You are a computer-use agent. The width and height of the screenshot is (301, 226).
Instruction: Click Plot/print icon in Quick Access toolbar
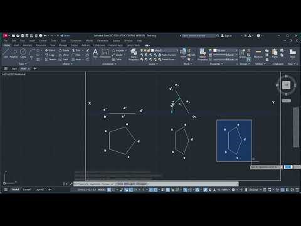point(41,36)
